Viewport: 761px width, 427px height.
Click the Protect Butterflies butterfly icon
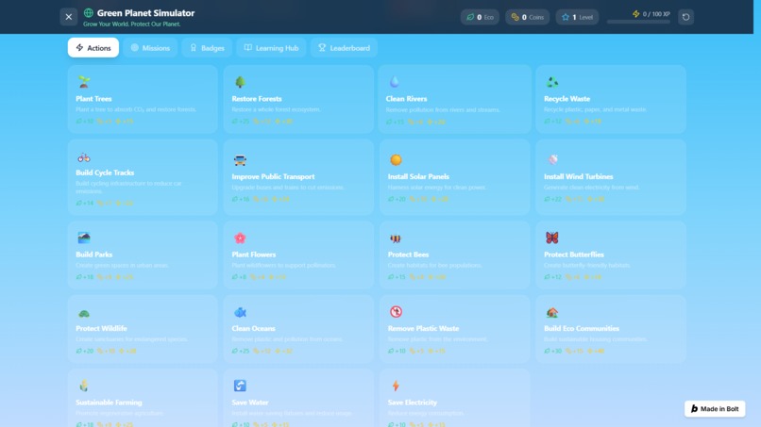(551, 238)
